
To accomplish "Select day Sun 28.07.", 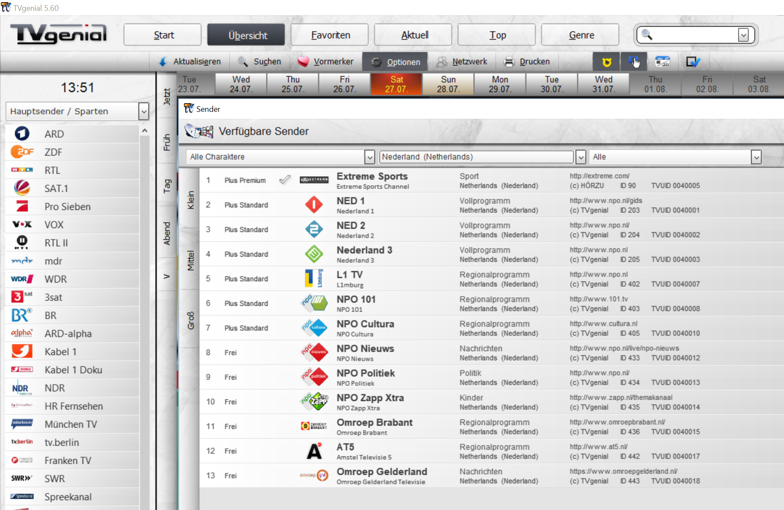I will [x=448, y=84].
